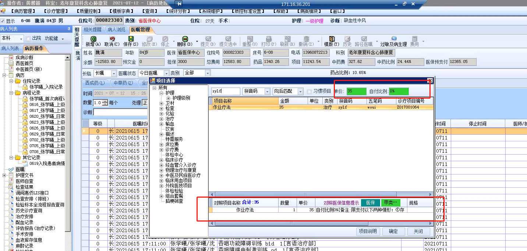
Task: Open the 向后匹配 match-mode dropdown
Action: 300,91
